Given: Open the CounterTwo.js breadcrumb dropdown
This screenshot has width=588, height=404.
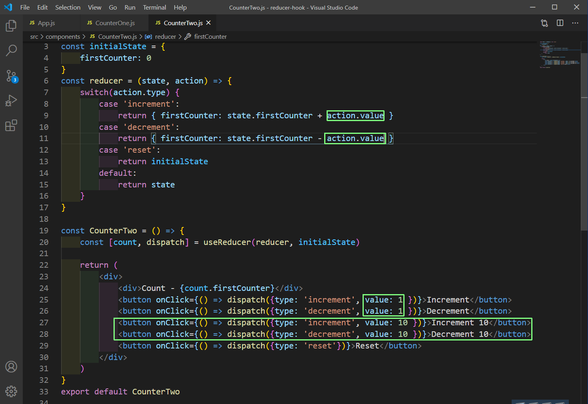Looking at the screenshot, I should tap(118, 36).
